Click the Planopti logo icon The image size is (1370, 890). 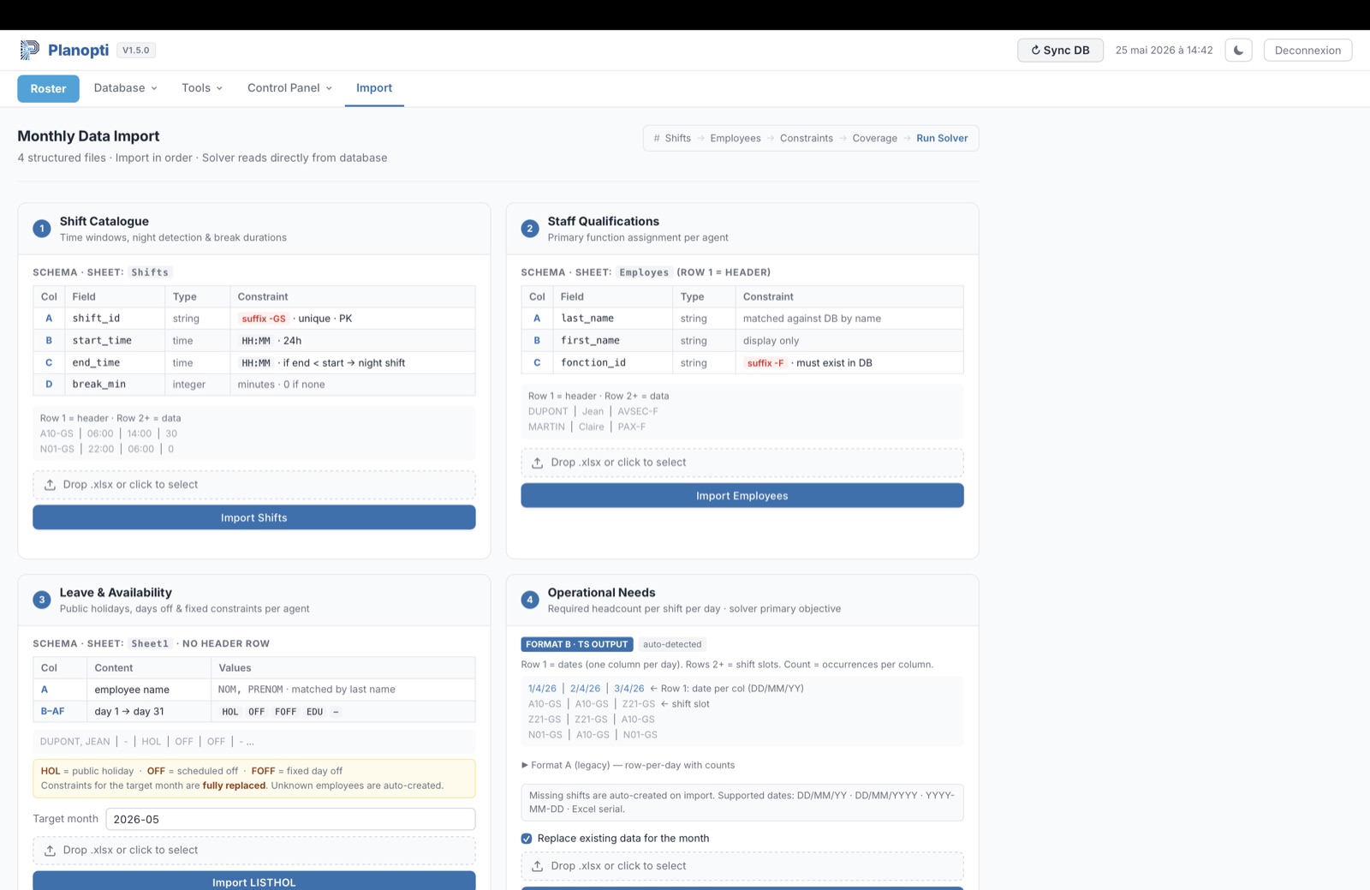[x=30, y=50]
